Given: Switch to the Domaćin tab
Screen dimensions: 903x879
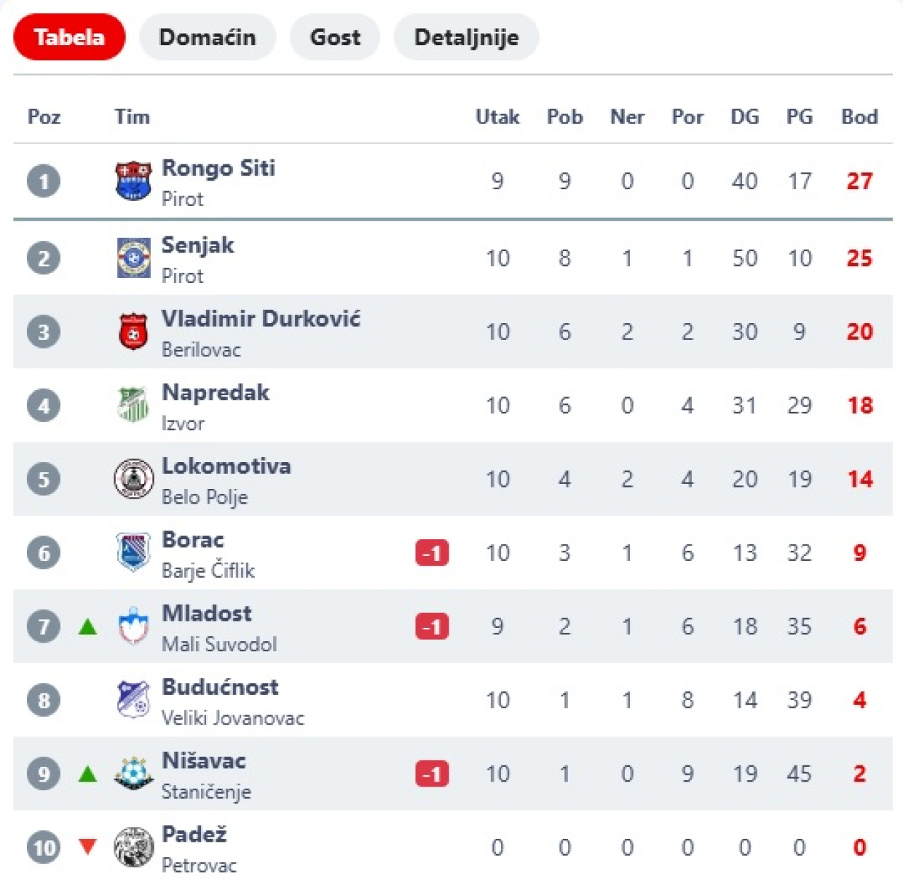Looking at the screenshot, I should tap(207, 37).
